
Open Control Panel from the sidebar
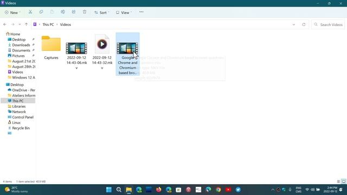point(23,117)
